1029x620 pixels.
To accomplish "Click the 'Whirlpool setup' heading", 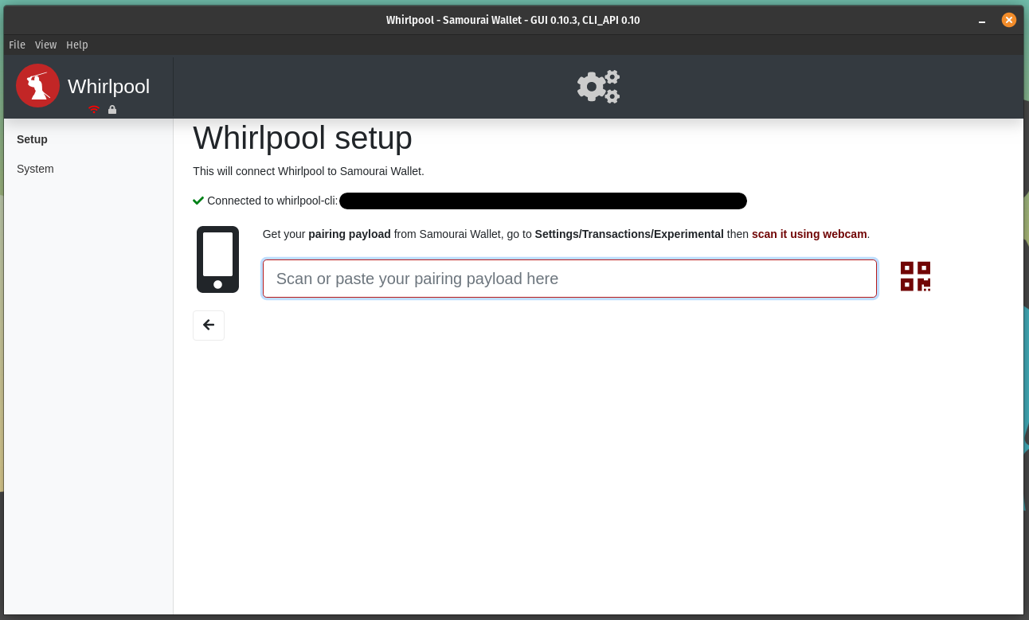I will click(303, 138).
